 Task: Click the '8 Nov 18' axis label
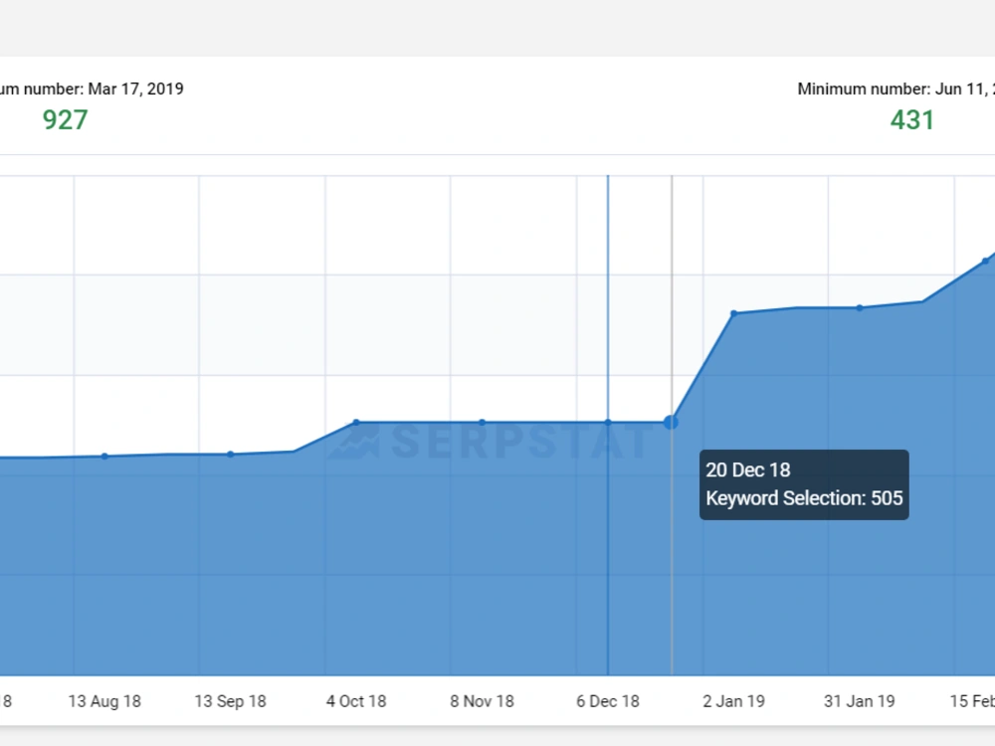click(483, 701)
